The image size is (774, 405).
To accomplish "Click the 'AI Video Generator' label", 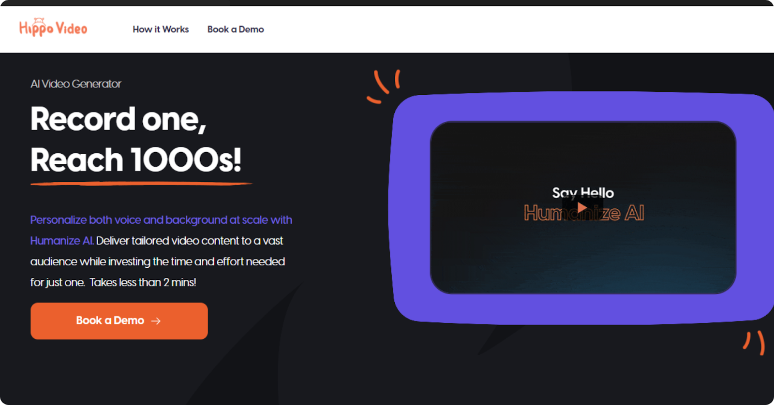I will [x=76, y=84].
